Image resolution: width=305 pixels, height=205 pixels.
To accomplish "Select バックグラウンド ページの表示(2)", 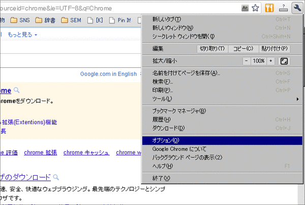I will (222, 157).
